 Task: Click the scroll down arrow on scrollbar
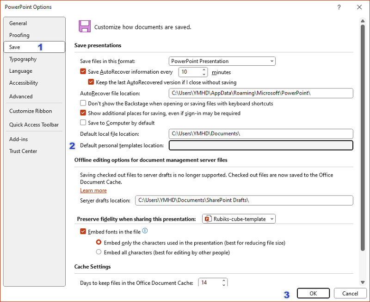coord(363,282)
